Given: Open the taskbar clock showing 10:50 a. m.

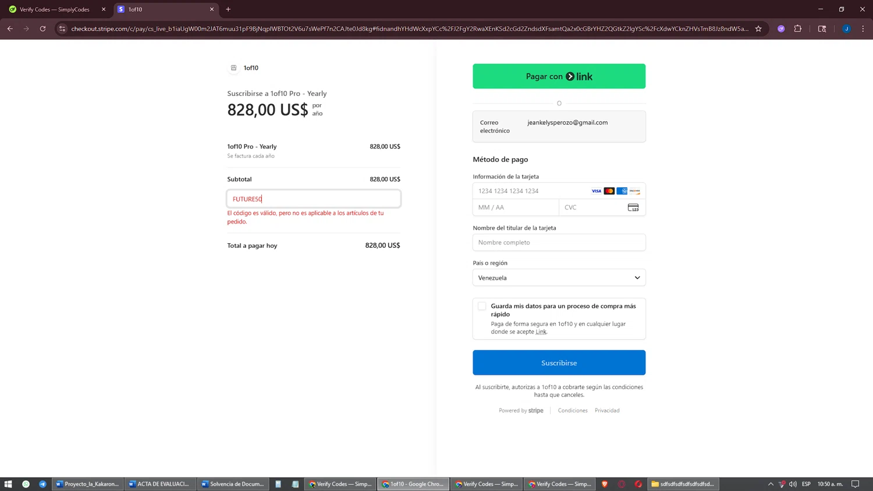Looking at the screenshot, I should [830, 484].
